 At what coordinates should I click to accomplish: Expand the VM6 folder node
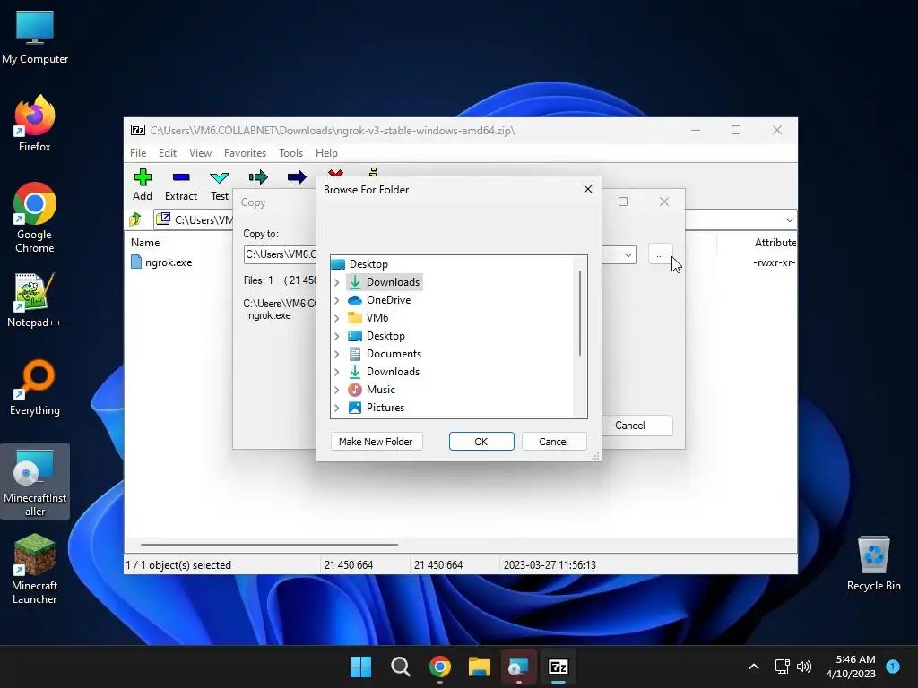337,318
